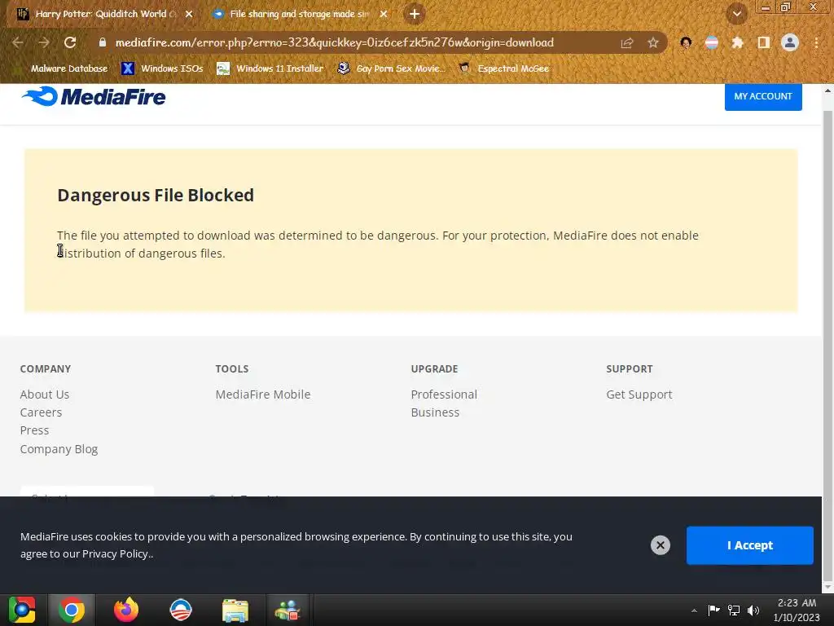
Task: Bookmark this page with the star
Action: (x=653, y=43)
